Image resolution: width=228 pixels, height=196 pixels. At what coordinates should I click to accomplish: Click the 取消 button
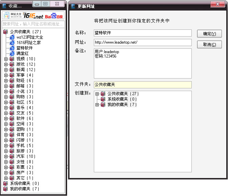pos(209,45)
